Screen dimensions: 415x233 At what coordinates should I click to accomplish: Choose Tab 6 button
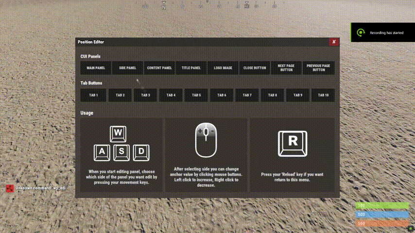coord(222,95)
